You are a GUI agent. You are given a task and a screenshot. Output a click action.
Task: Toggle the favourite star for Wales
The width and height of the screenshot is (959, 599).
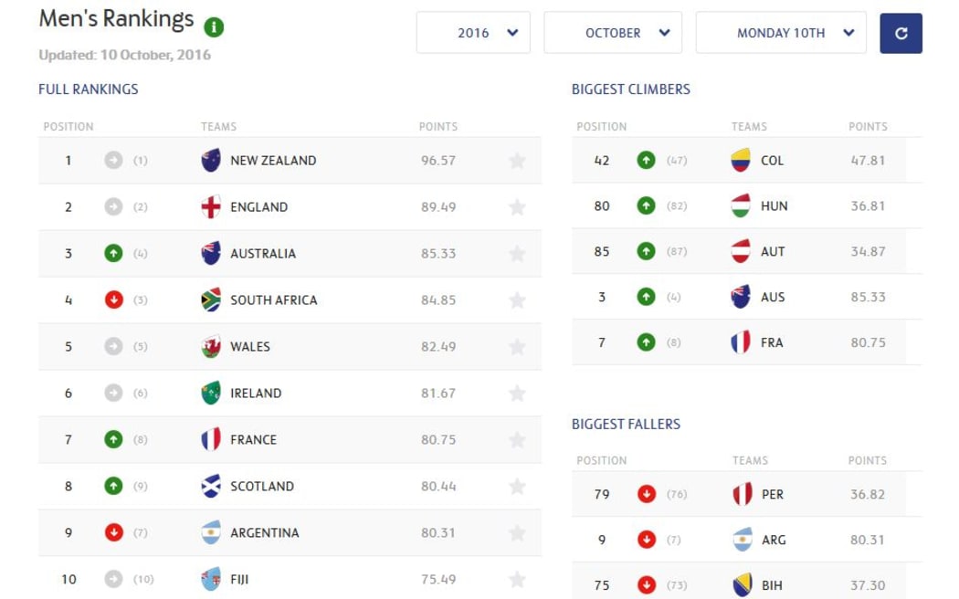click(517, 347)
